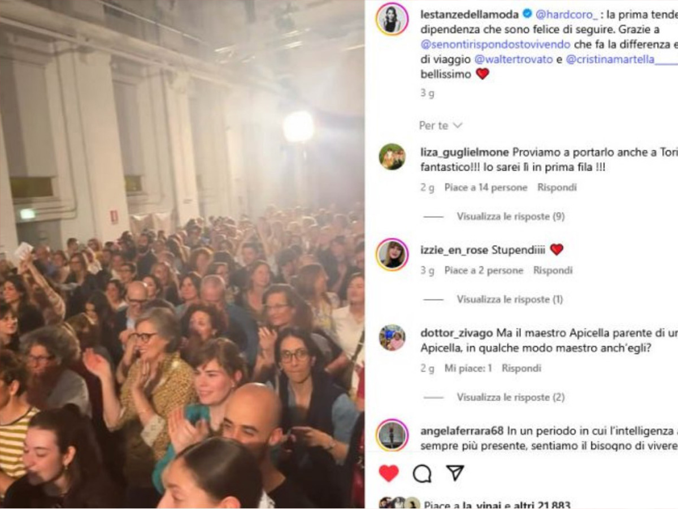
Task: Share the post using the paper plane icon
Action: 455,473
